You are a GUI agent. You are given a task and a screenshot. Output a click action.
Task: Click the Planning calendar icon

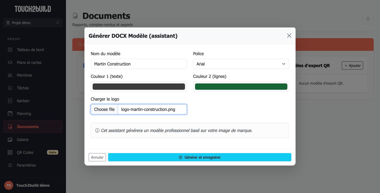(10, 114)
